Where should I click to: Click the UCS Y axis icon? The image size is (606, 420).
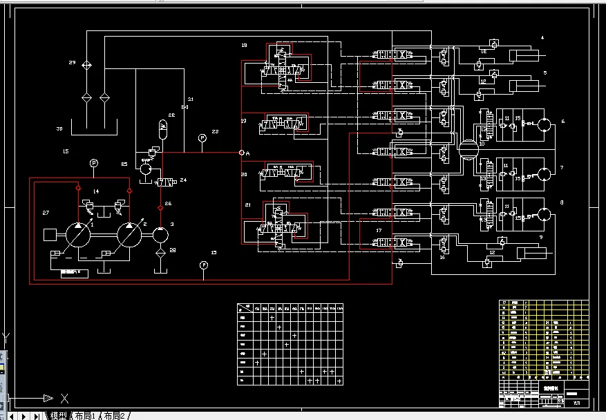point(6,337)
